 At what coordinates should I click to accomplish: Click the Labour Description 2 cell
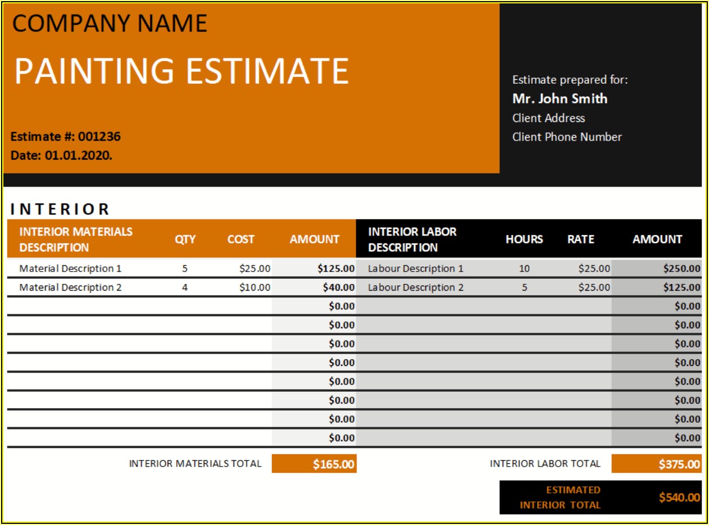(x=416, y=288)
